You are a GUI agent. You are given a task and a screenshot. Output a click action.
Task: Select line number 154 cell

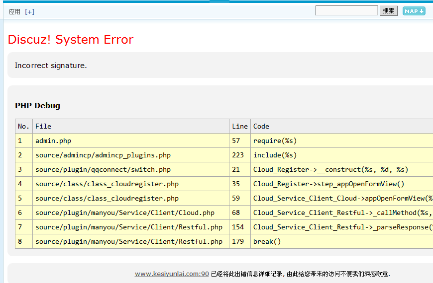point(240,227)
